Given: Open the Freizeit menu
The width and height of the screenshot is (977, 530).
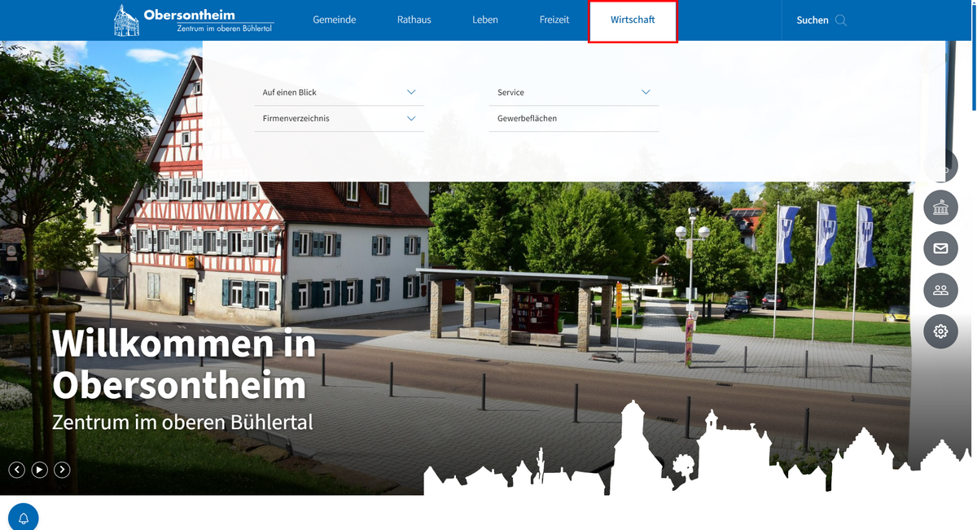Looking at the screenshot, I should pos(554,20).
